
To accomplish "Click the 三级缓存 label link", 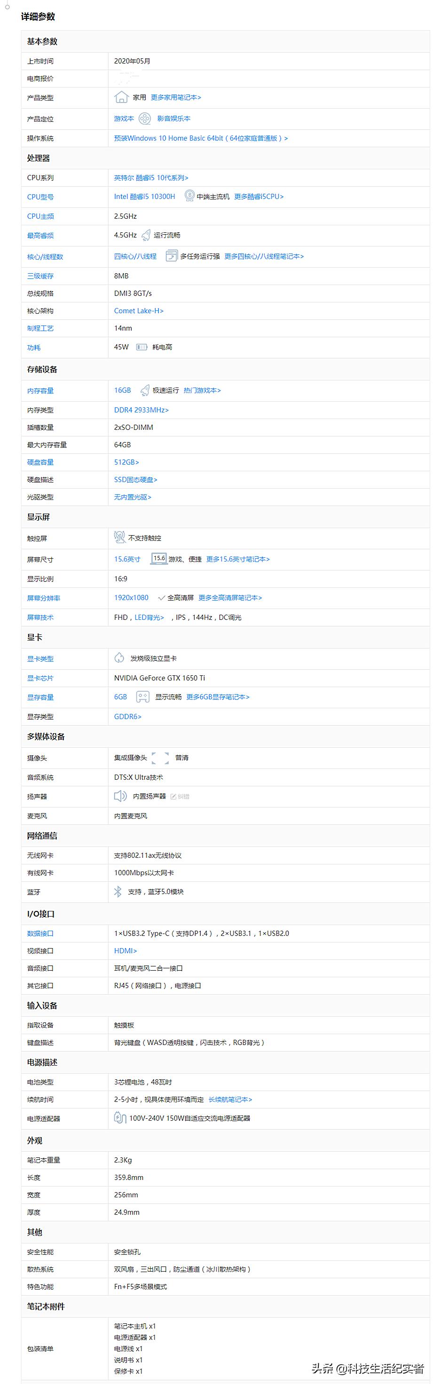I will (40, 276).
